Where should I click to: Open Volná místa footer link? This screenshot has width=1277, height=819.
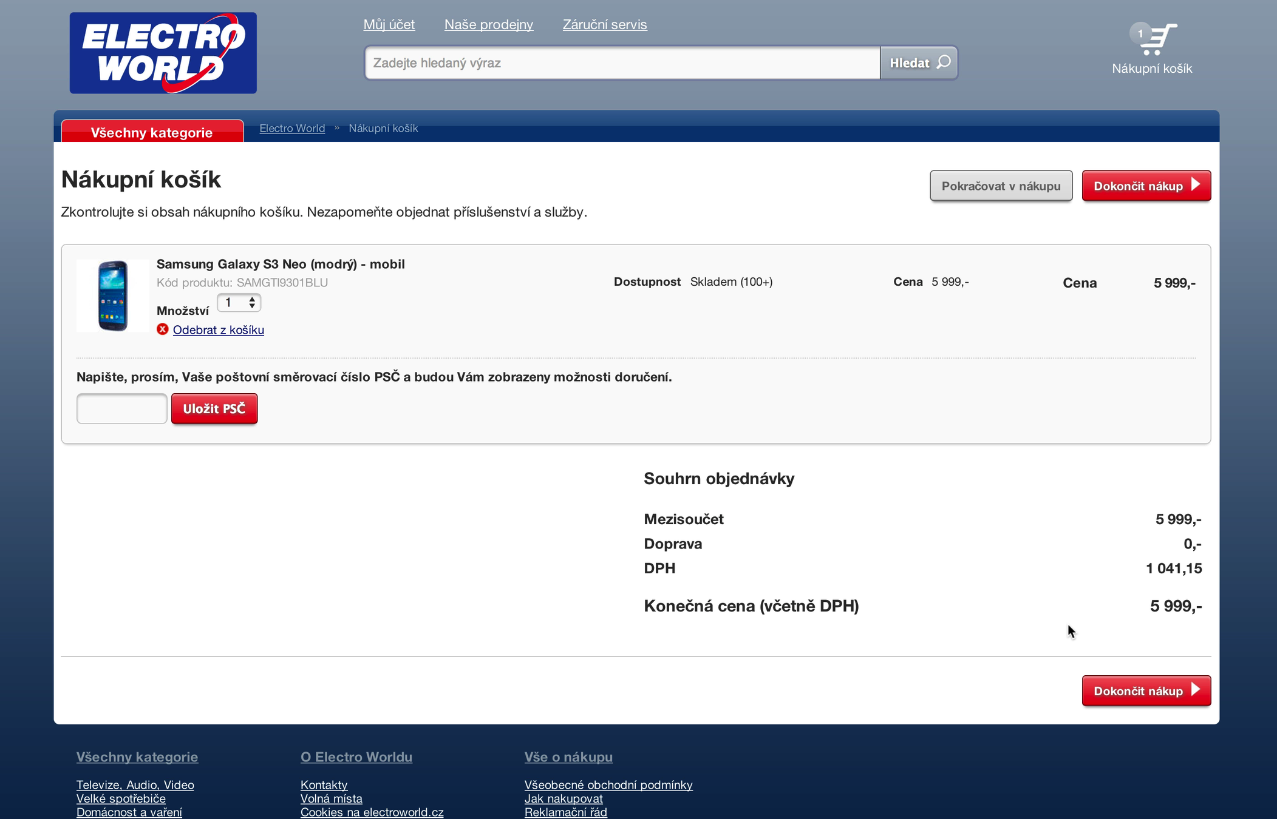(332, 799)
